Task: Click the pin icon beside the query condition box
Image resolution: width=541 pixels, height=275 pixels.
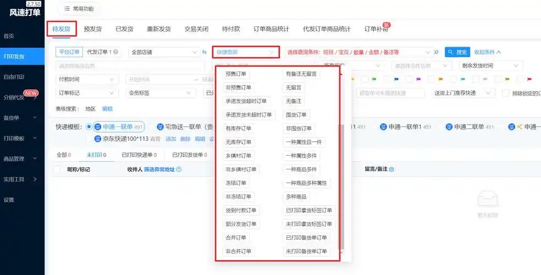Action: [x=437, y=52]
